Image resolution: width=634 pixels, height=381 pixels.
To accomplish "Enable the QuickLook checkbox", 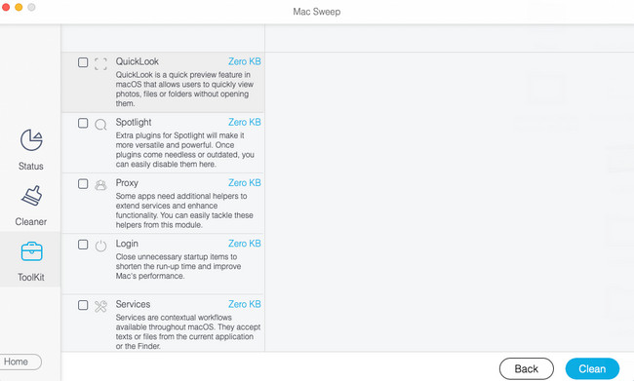I will [83, 62].
